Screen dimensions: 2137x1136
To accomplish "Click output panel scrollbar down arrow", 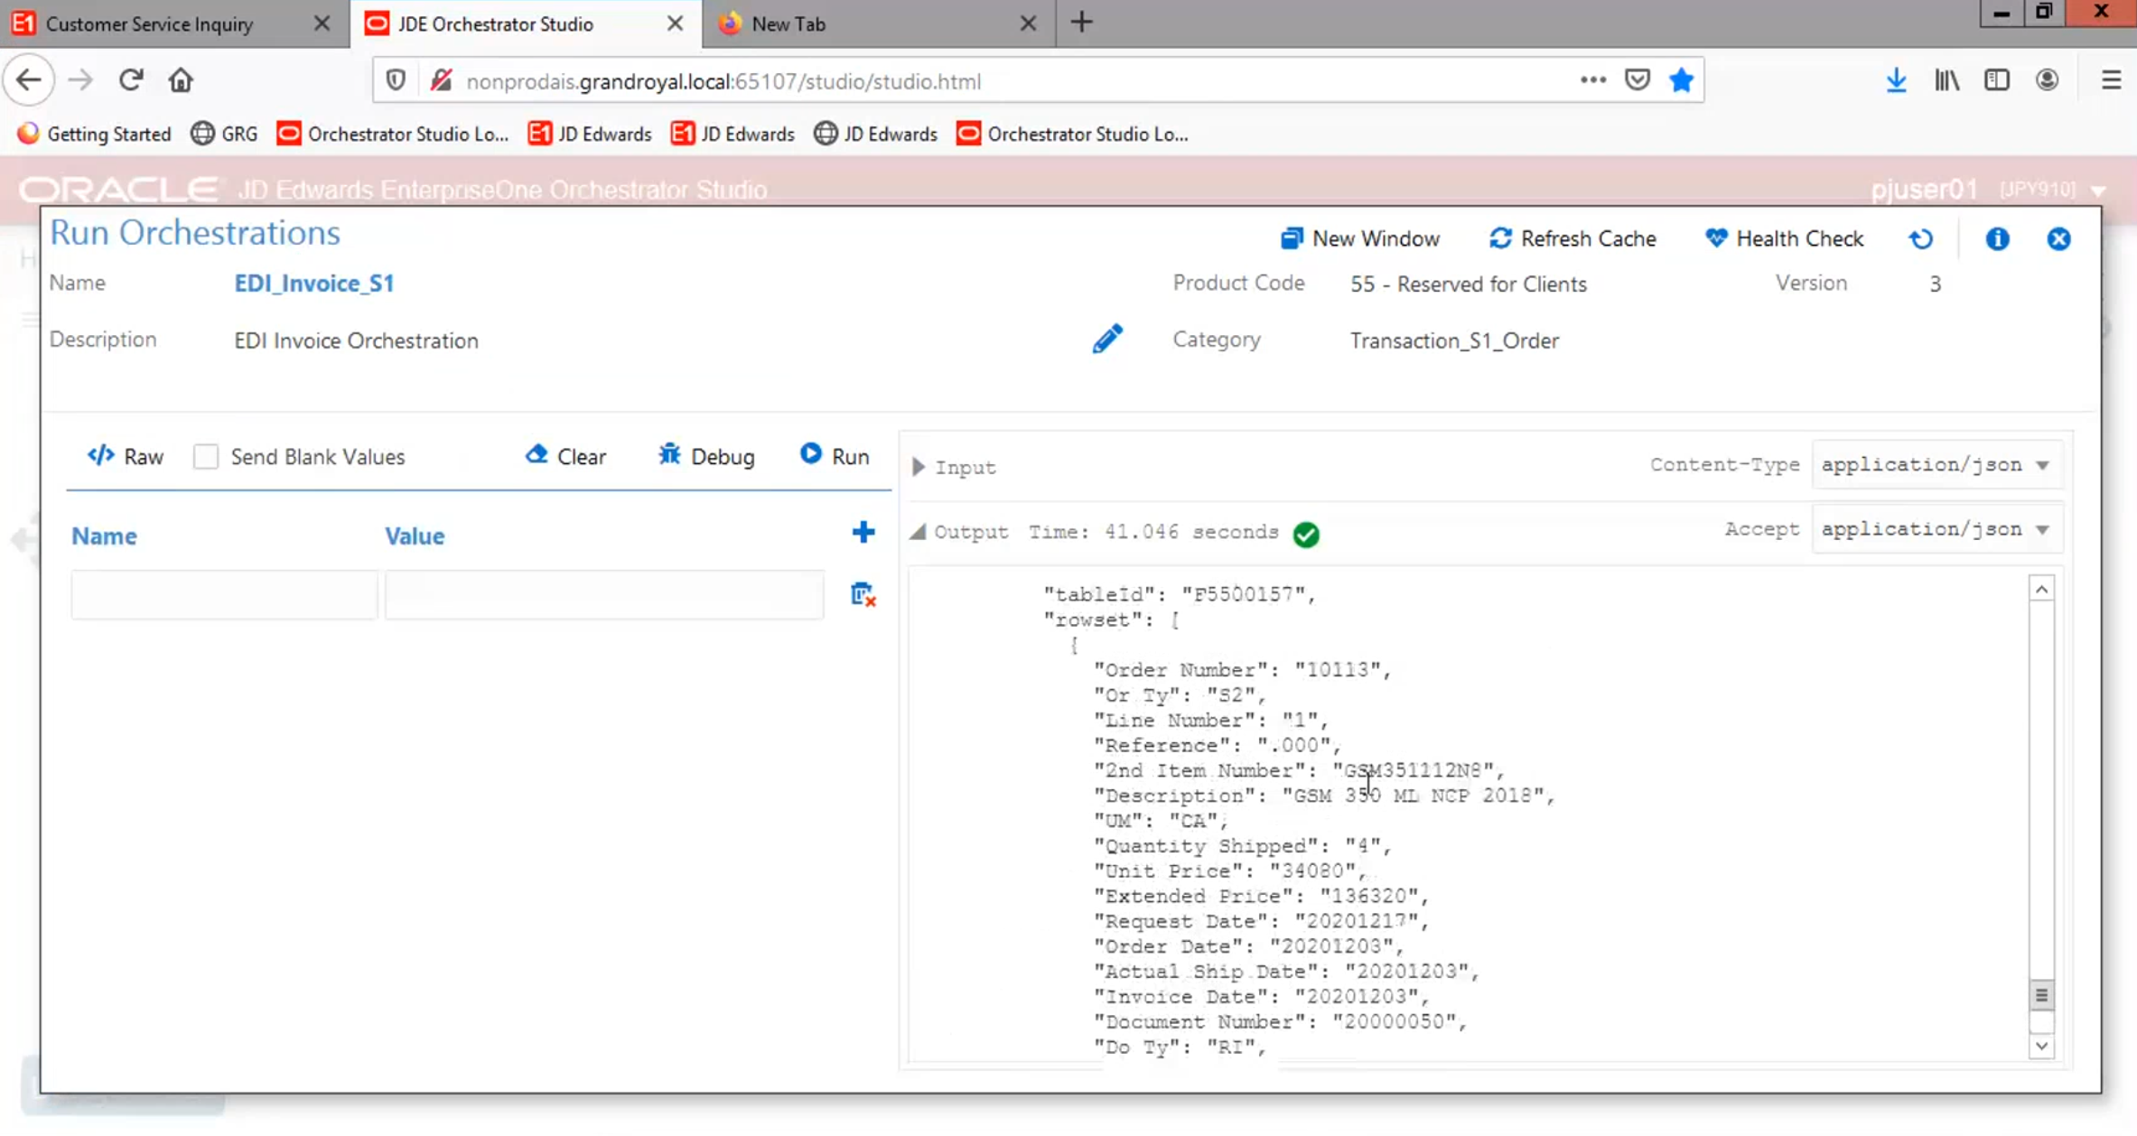I will [2041, 1047].
